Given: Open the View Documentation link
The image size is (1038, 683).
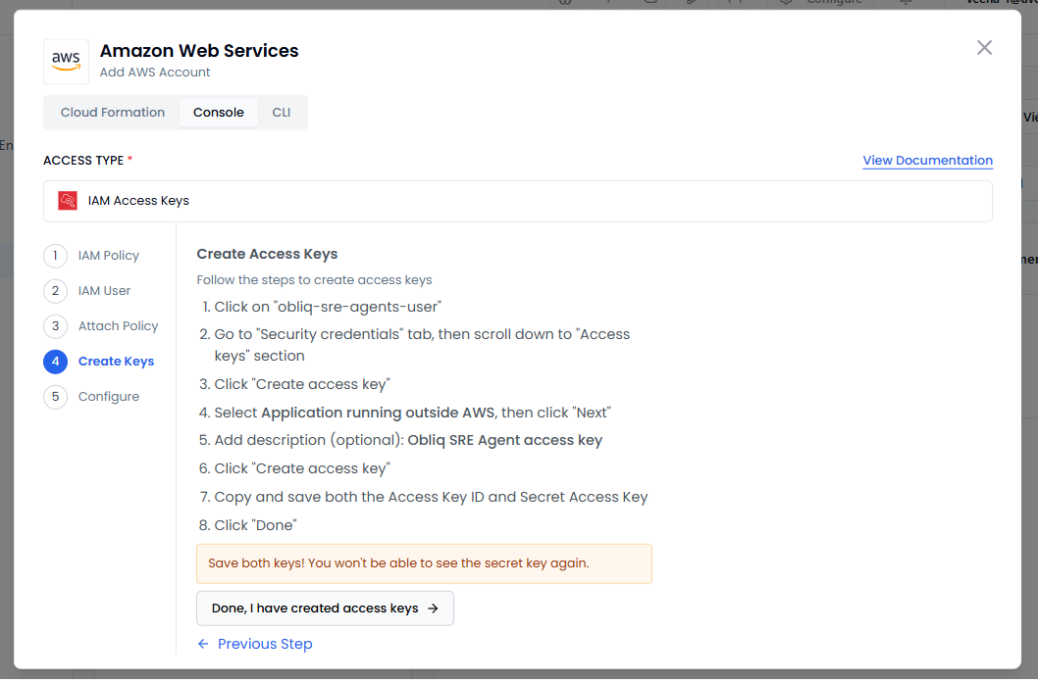Looking at the screenshot, I should 927,161.
